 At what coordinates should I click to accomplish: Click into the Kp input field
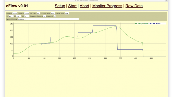click(11, 16)
